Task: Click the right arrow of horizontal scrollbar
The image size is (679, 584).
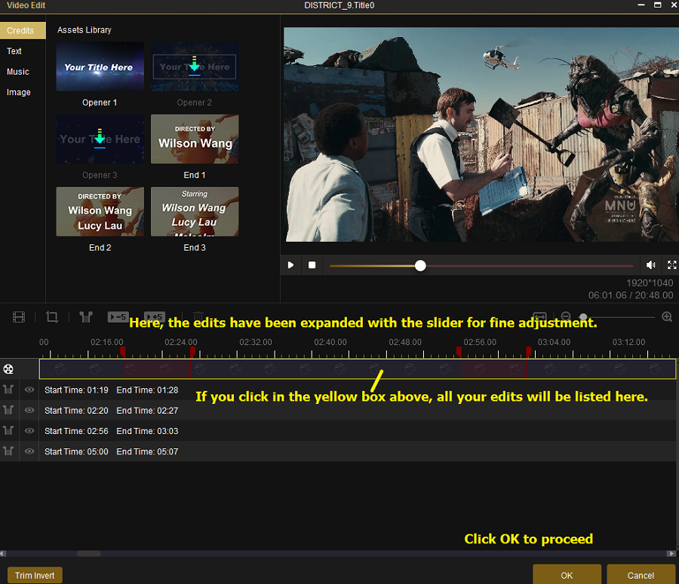Action: [671, 554]
